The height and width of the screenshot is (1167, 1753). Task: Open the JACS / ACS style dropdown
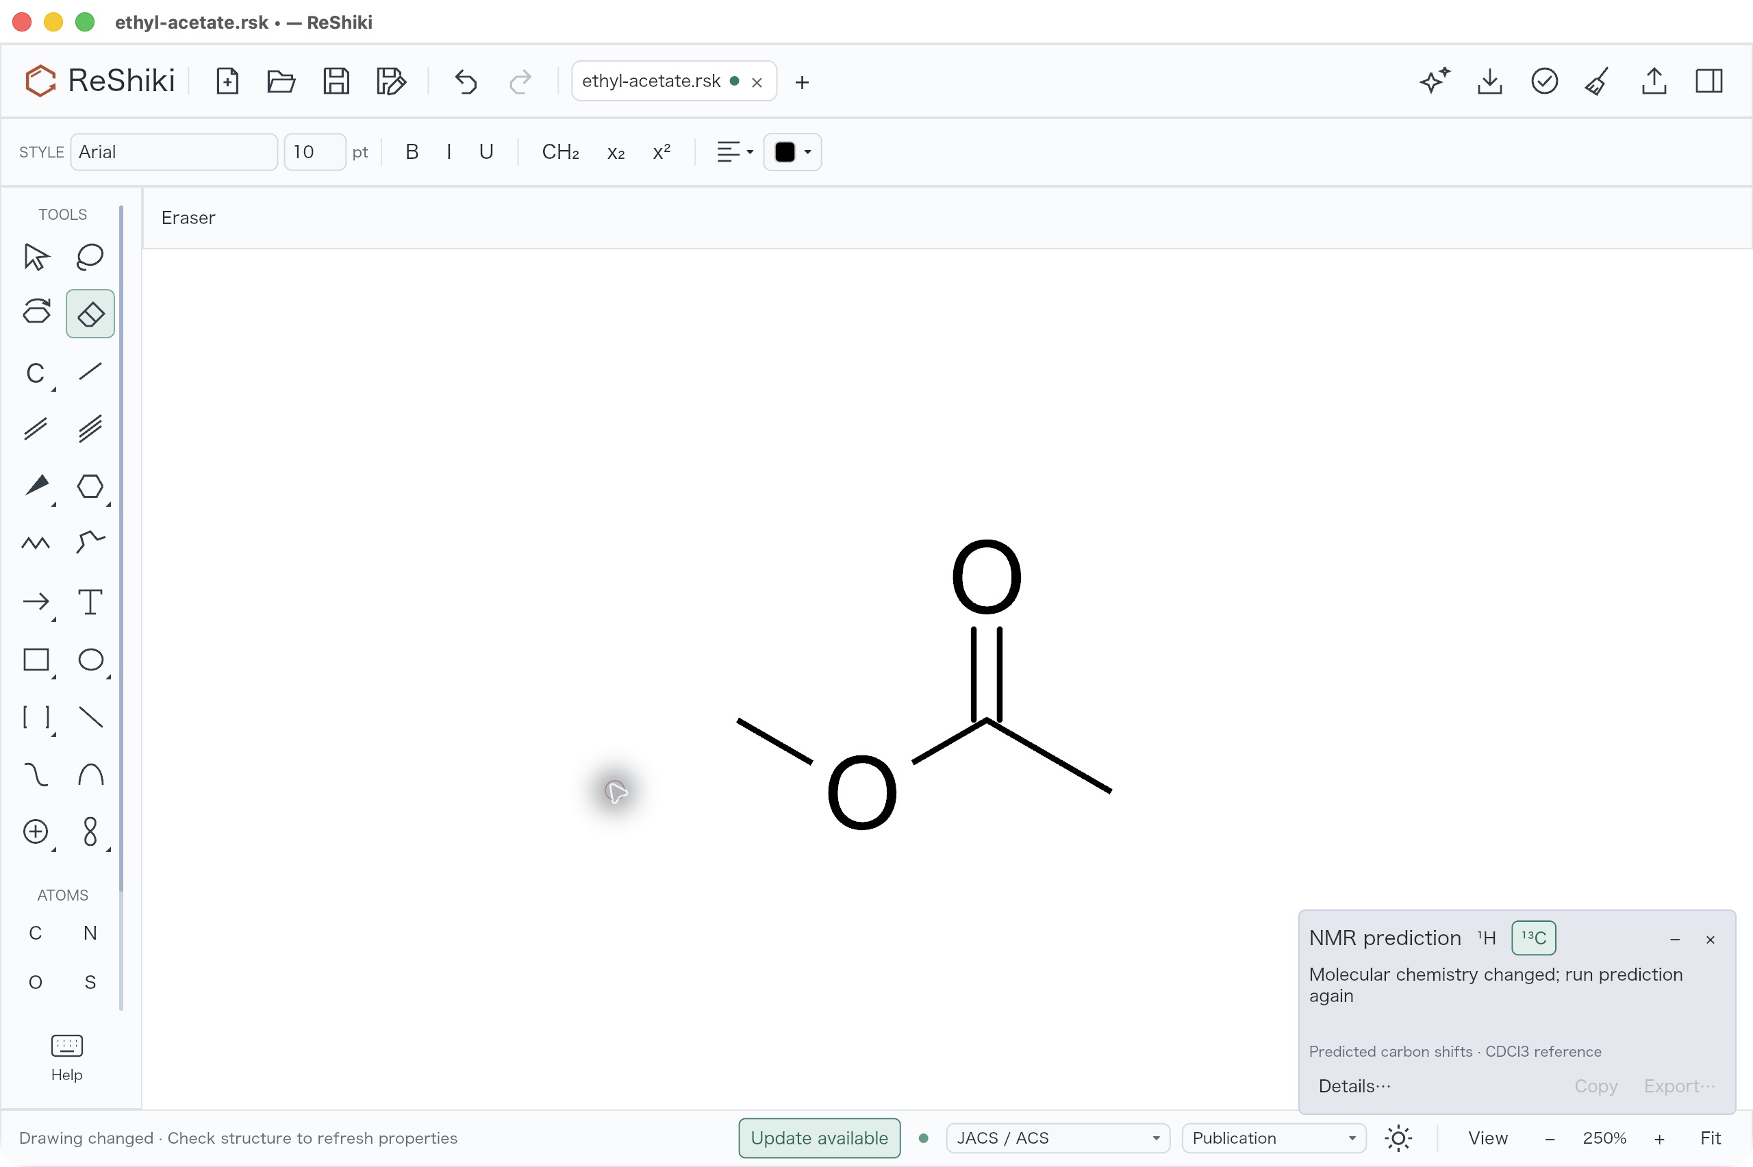pos(1057,1138)
